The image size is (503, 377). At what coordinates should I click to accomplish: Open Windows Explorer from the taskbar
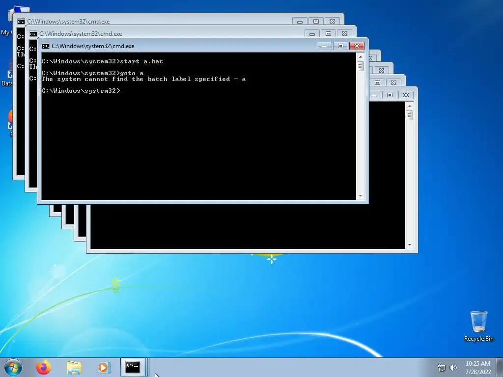(x=74, y=368)
